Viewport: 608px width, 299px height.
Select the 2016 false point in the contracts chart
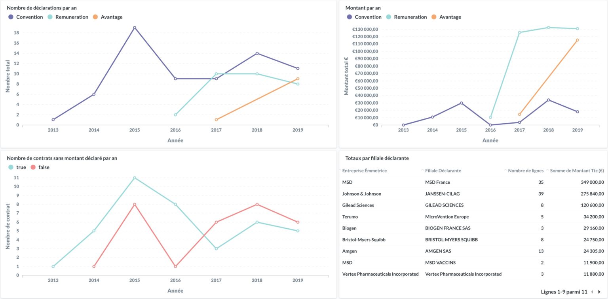point(175,267)
